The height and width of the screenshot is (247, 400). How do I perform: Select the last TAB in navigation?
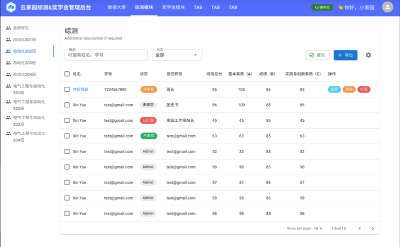pos(232,7)
